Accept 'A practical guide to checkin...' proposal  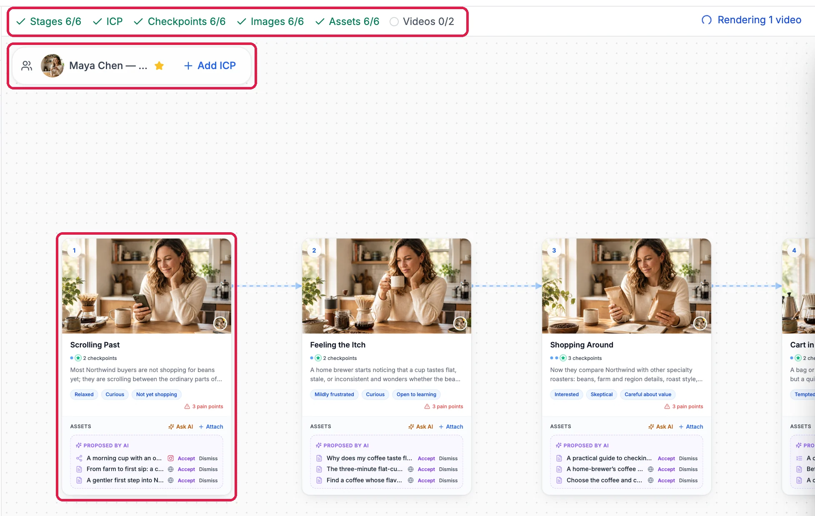click(666, 458)
